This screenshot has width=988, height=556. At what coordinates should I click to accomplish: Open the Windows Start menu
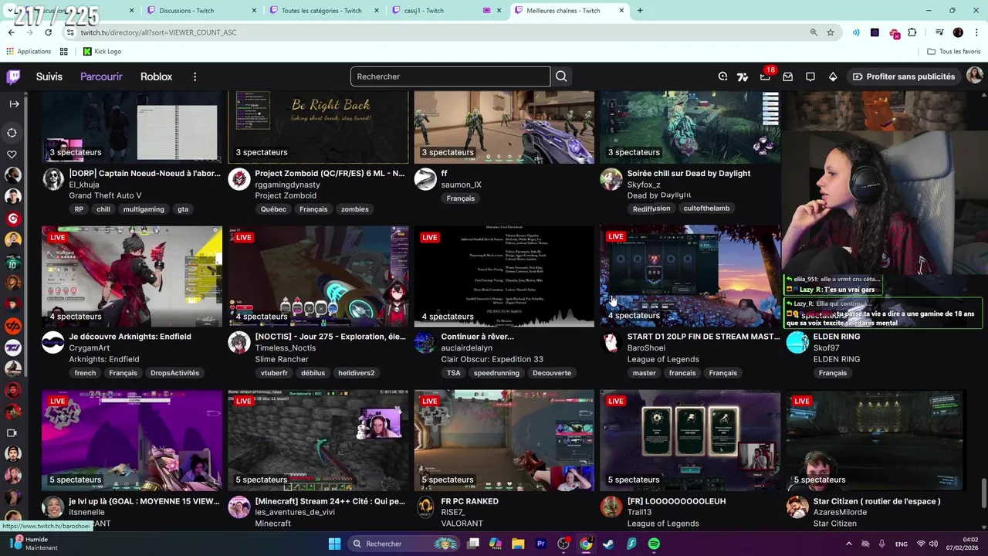(x=334, y=544)
